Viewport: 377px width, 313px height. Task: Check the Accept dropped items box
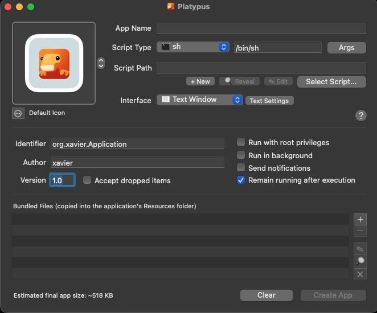[x=87, y=180]
